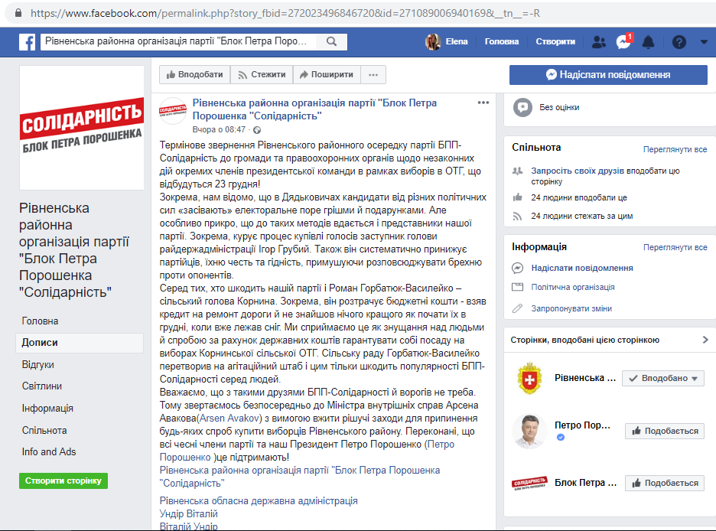Screen dimensions: 716x531
Task: Open Інформація in left sidebar
Action: tap(47, 408)
